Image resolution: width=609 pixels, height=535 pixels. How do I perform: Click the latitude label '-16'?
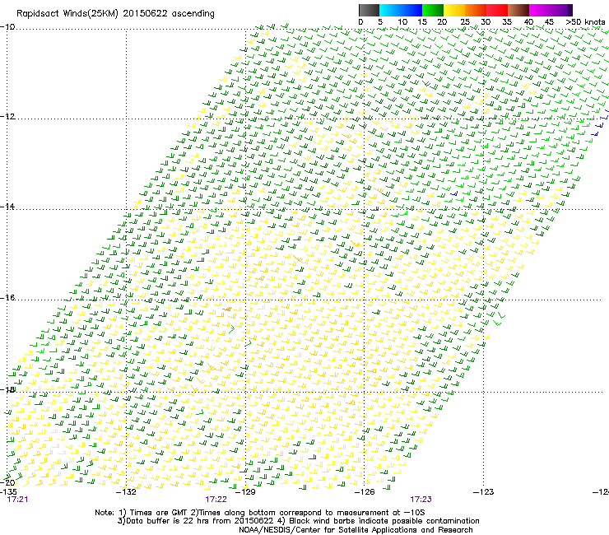[7, 298]
